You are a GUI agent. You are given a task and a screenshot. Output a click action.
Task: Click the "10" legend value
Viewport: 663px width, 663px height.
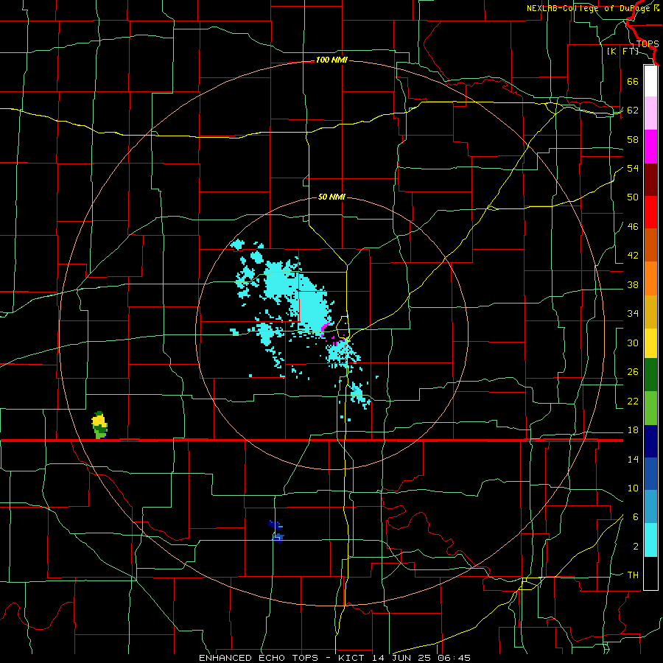(x=633, y=488)
